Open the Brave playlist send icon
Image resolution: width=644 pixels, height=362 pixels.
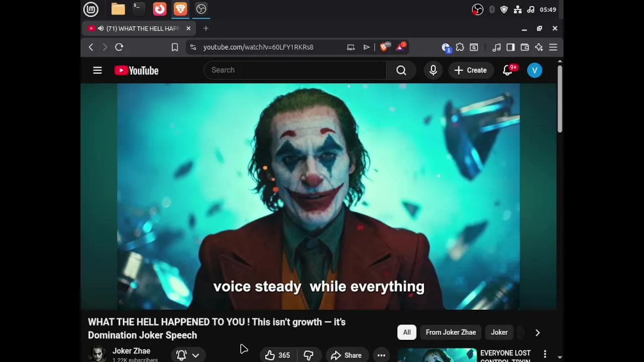tap(366, 47)
